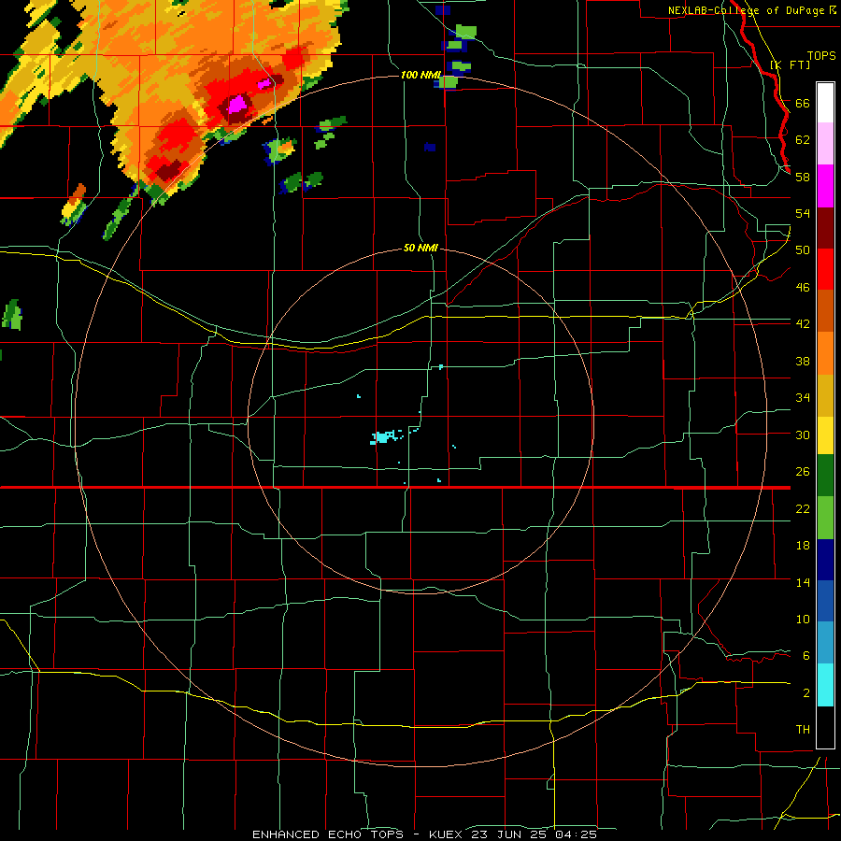Viewport: 841px width, 841px height.
Task: Click the 66 legend value
Action: pos(803,103)
